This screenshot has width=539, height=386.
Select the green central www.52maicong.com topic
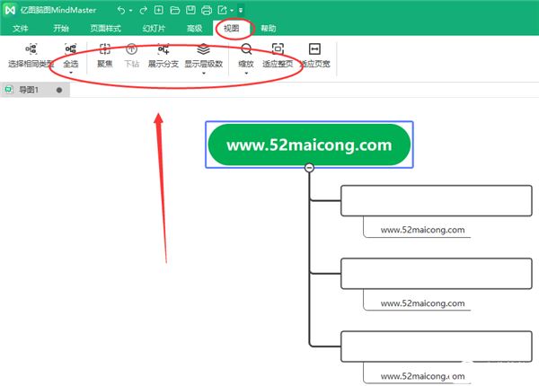click(x=309, y=145)
